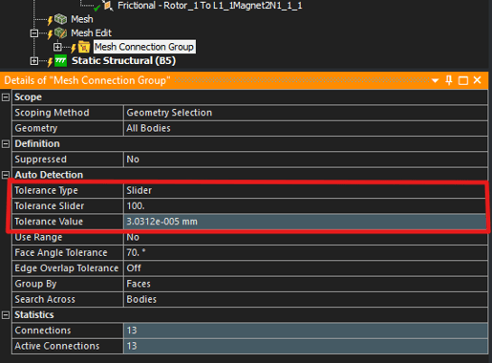
Task: Collapse the Scope section
Action: (6, 97)
